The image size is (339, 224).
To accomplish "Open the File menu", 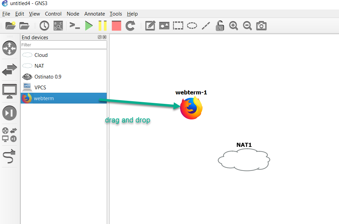I will [x=6, y=14].
